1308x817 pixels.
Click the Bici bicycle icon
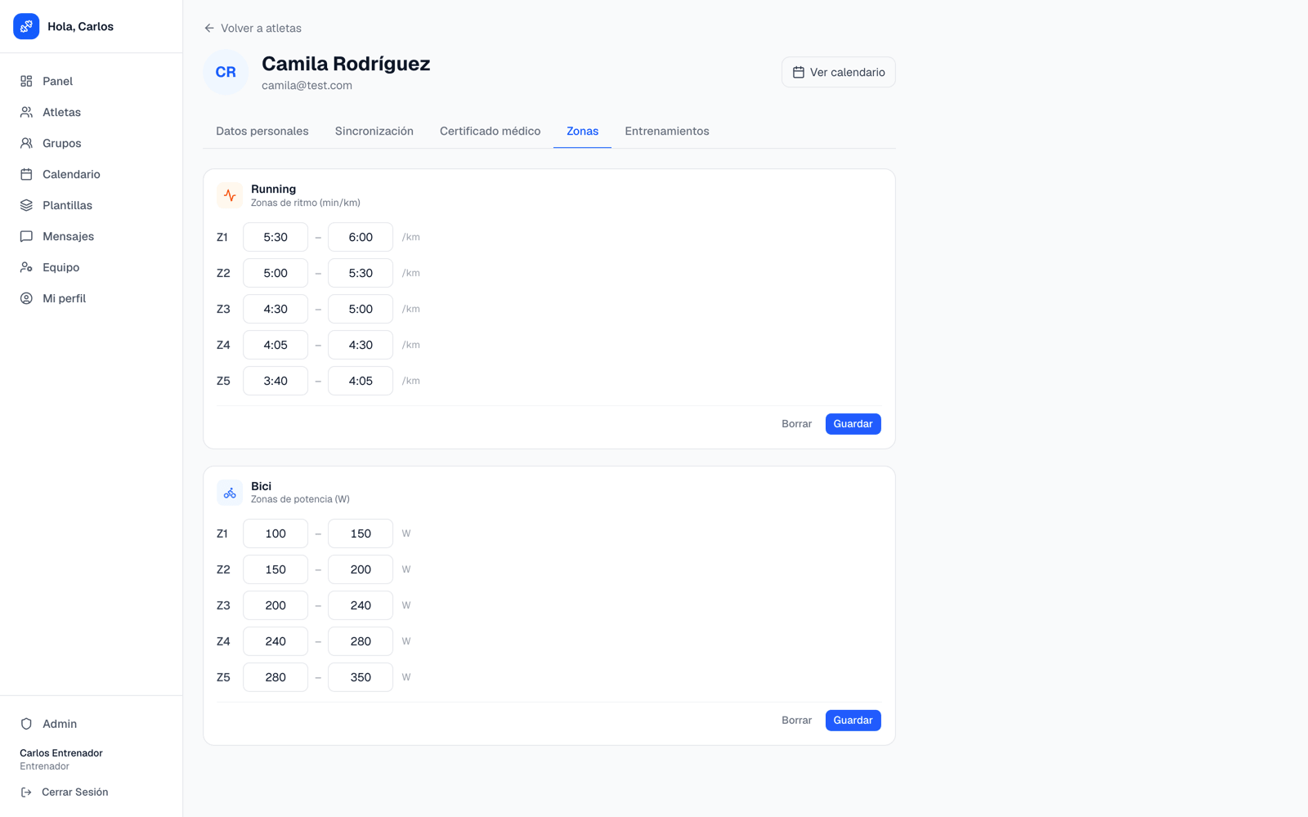click(230, 493)
